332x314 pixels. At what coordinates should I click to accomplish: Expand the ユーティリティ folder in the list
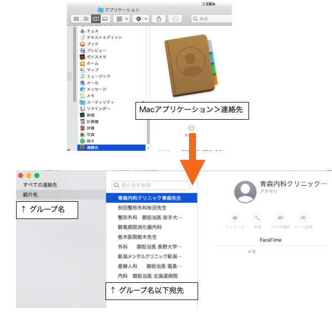coord(100,102)
